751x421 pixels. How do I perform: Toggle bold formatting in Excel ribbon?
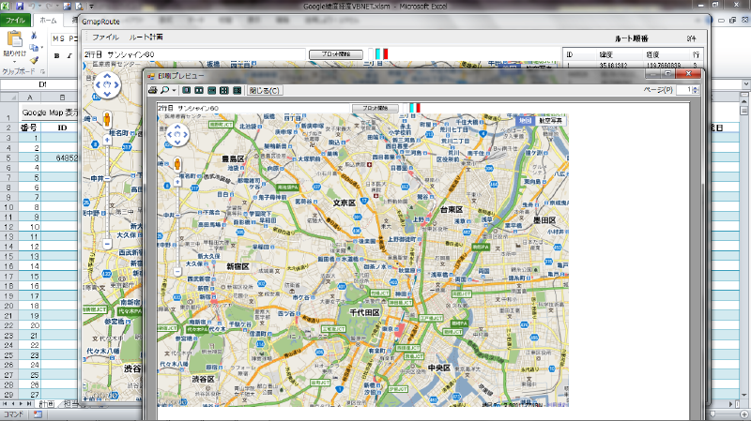point(57,56)
